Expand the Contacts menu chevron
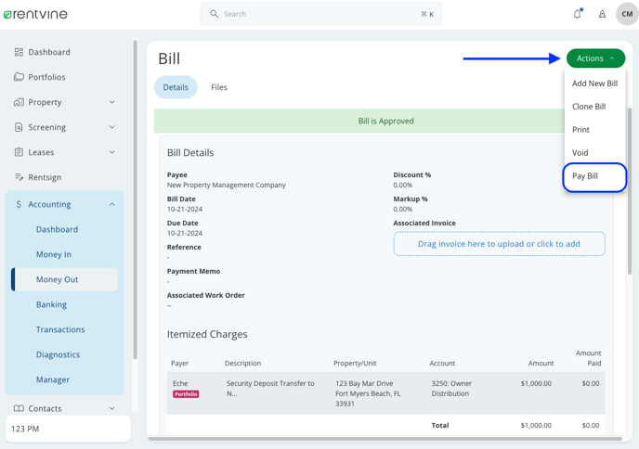639x449 pixels. [x=112, y=408]
